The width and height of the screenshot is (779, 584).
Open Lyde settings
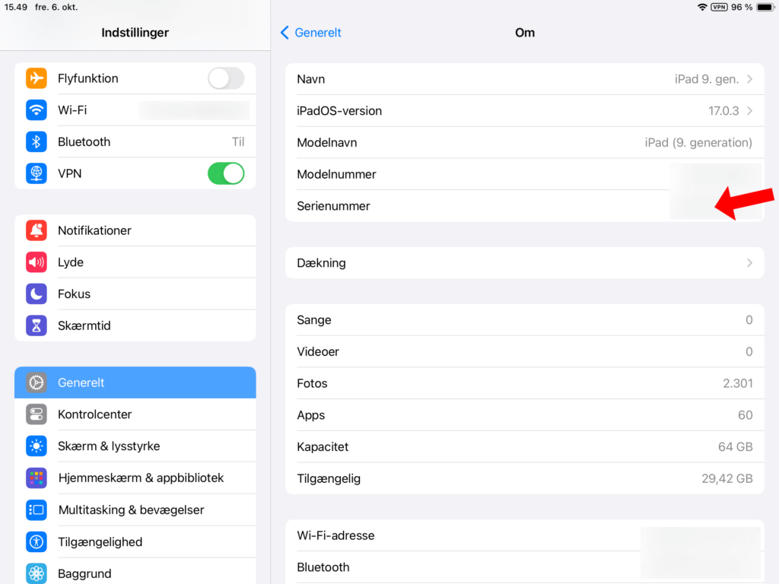(135, 262)
